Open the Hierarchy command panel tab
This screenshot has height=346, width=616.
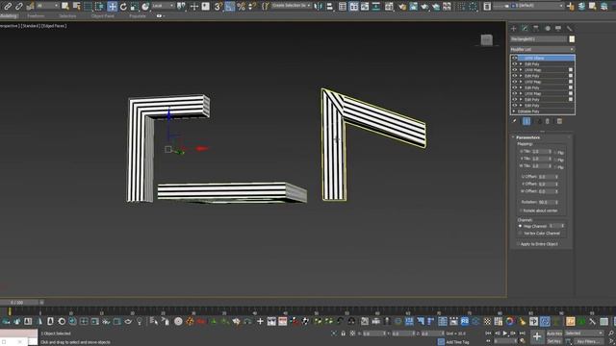coord(536,28)
